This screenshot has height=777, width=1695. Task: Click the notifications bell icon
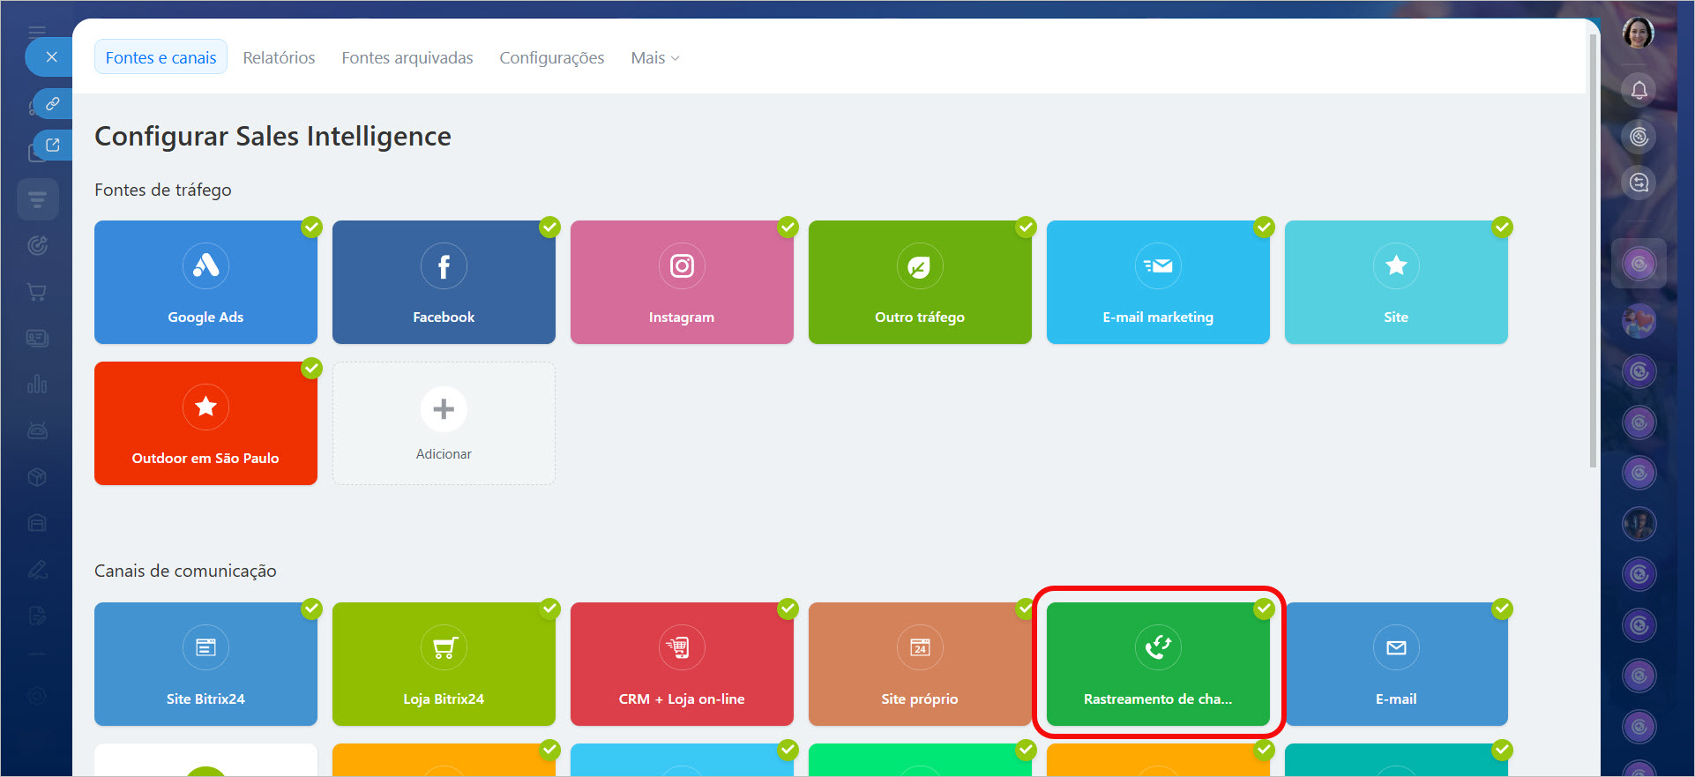click(1639, 90)
